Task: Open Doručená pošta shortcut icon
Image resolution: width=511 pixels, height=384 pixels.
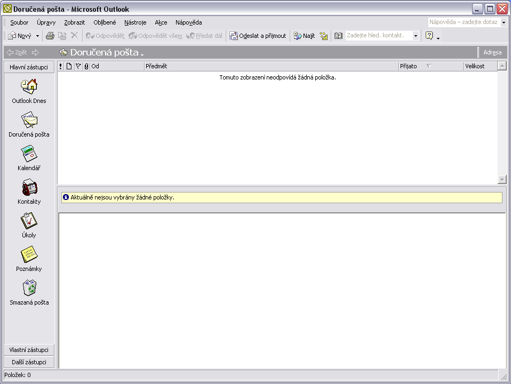Action: click(29, 120)
